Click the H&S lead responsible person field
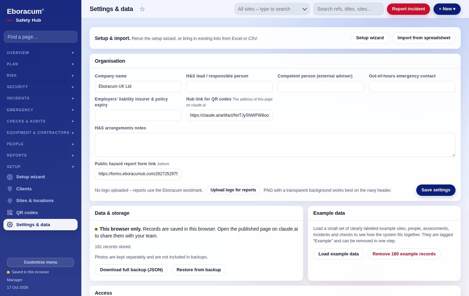Image resolution: width=469 pixels, height=296 pixels. coord(229,86)
